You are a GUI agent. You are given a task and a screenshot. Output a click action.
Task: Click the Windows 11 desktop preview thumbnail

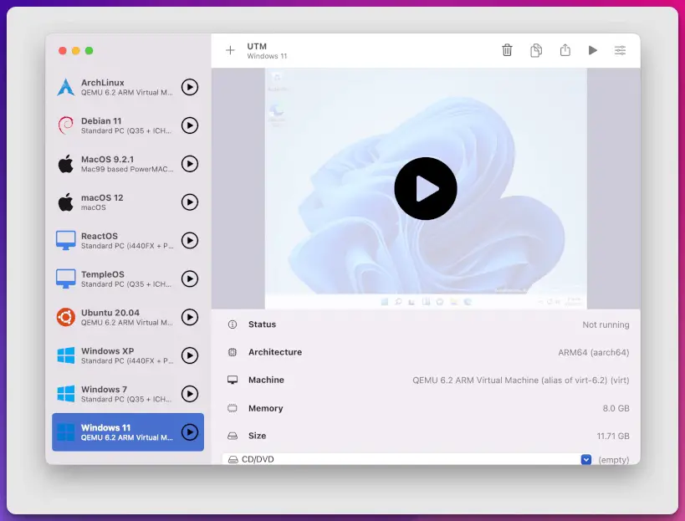426,189
